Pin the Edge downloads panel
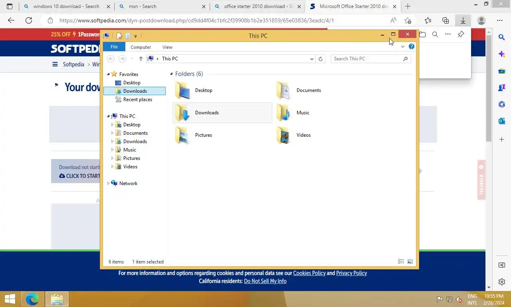 [x=461, y=34]
